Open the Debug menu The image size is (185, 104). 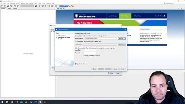point(31,3)
